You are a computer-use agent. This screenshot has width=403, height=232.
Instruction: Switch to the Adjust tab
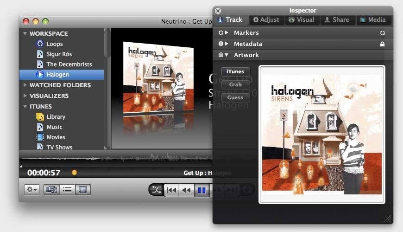coord(266,20)
